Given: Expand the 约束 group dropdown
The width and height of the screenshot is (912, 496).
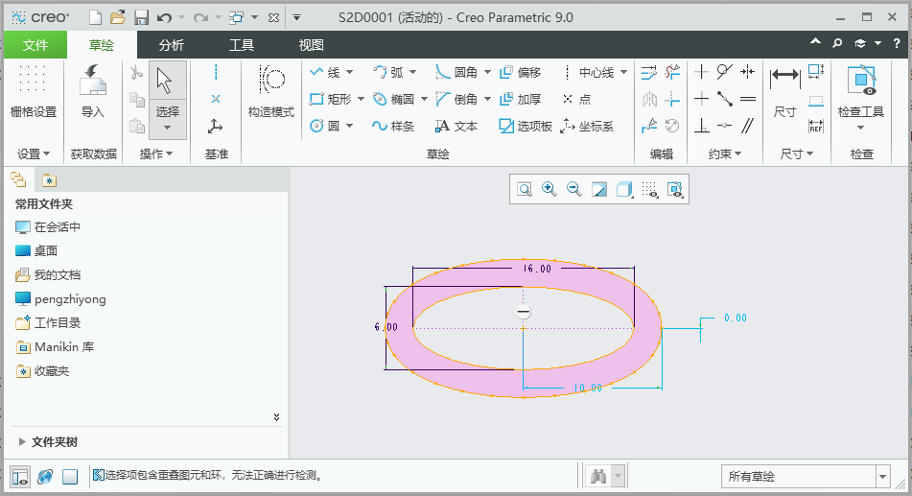Looking at the screenshot, I should [724, 154].
